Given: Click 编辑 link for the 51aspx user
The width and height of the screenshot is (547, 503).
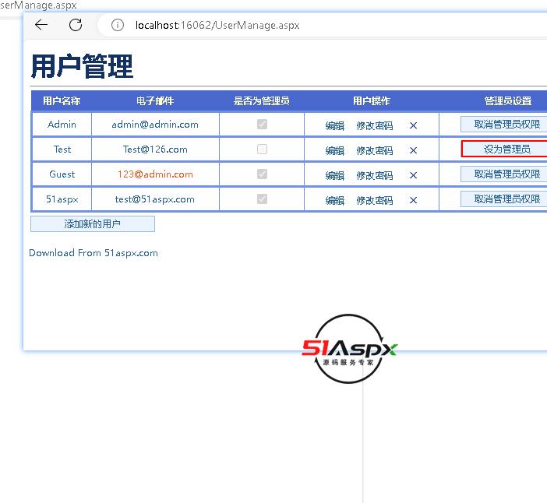Looking at the screenshot, I should click(x=335, y=200).
